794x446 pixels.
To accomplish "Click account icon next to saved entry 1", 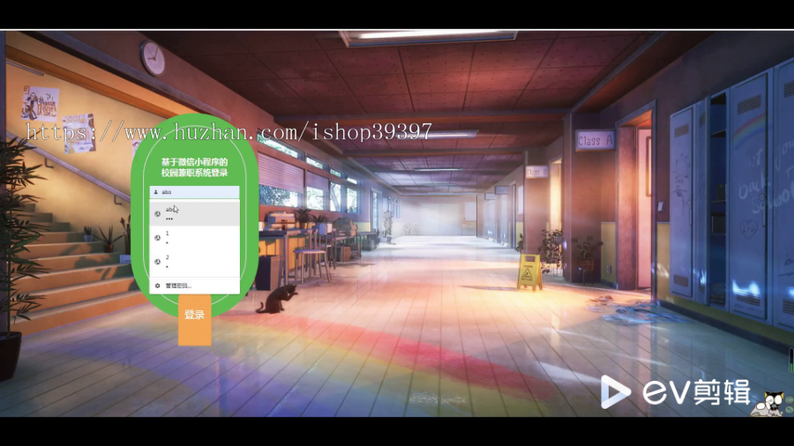I will 158,238.
